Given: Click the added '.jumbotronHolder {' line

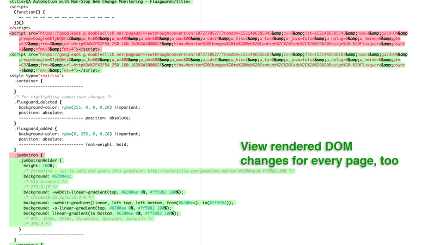Looking at the screenshot, I should [40, 160].
